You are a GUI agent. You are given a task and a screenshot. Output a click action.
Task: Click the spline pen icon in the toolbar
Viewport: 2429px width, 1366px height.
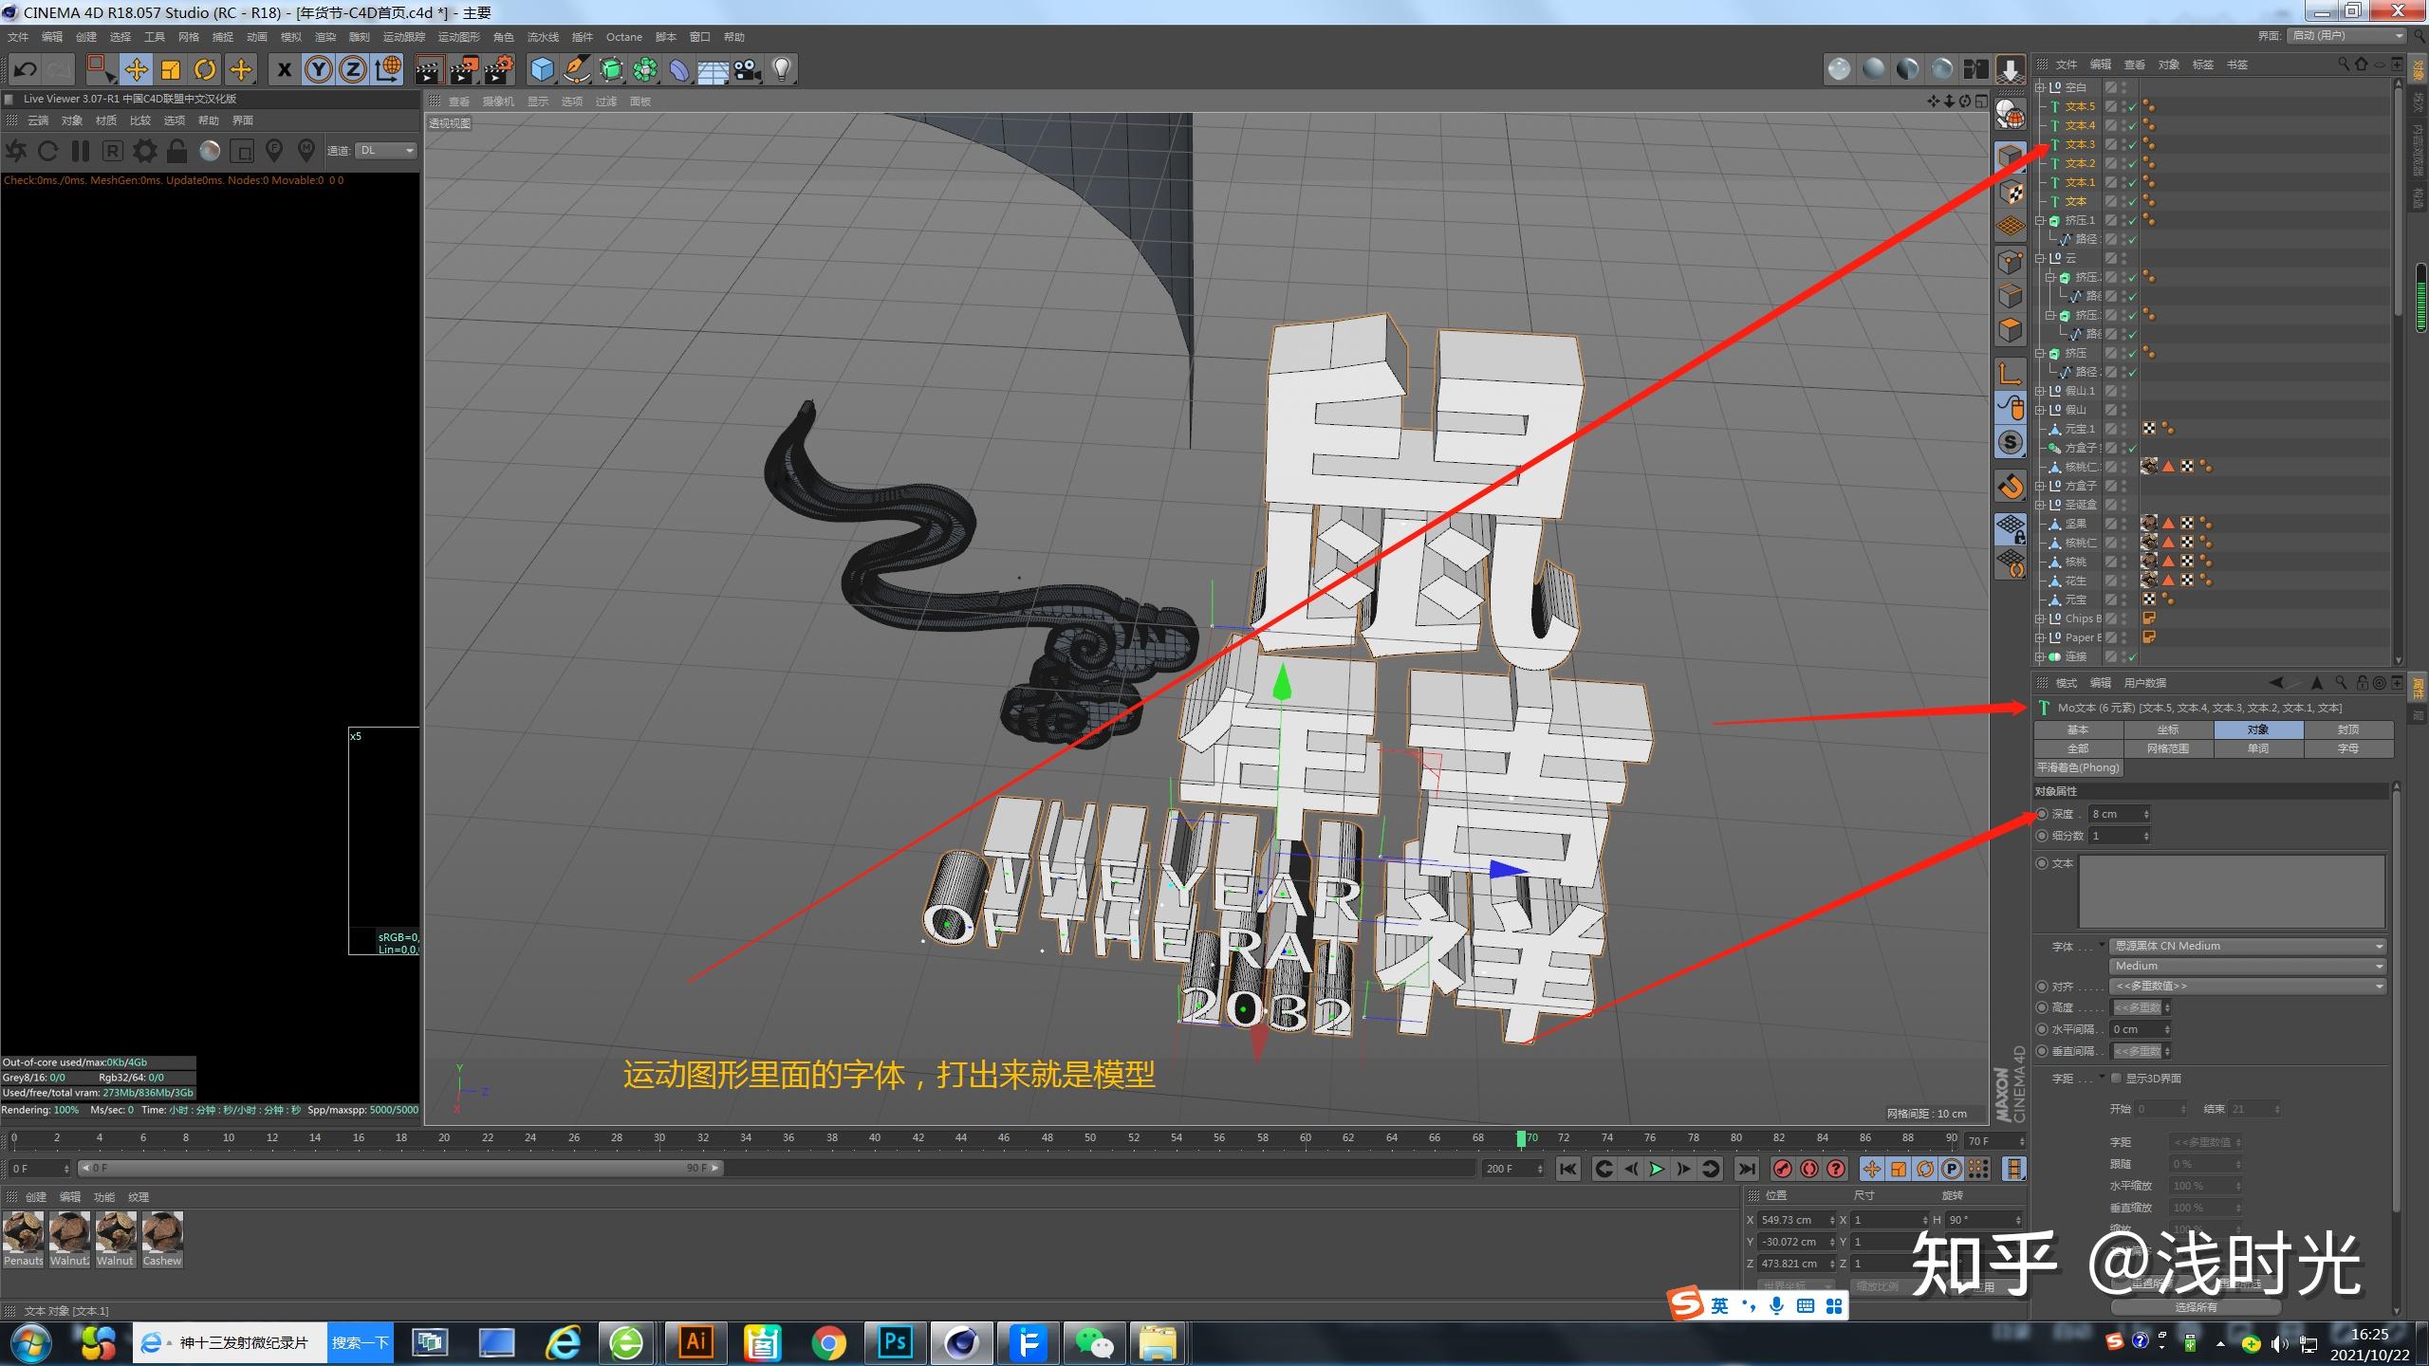click(576, 69)
